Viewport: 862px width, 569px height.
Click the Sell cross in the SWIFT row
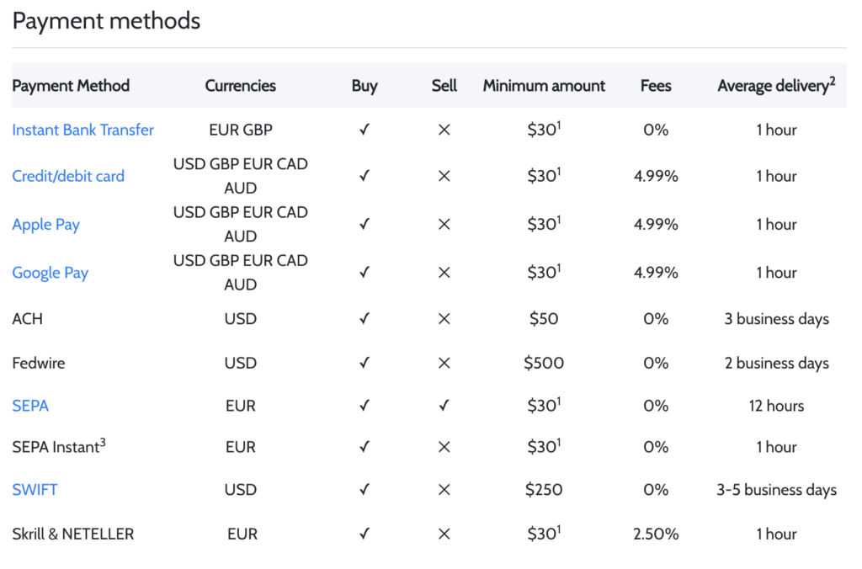[x=444, y=490]
